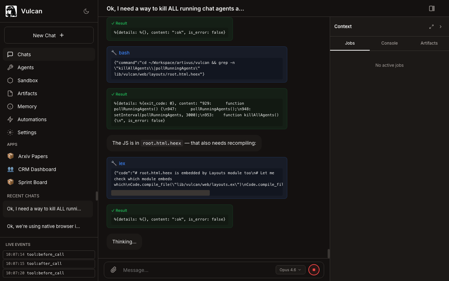Switch to the Console tab
The image size is (449, 281).
point(389,43)
